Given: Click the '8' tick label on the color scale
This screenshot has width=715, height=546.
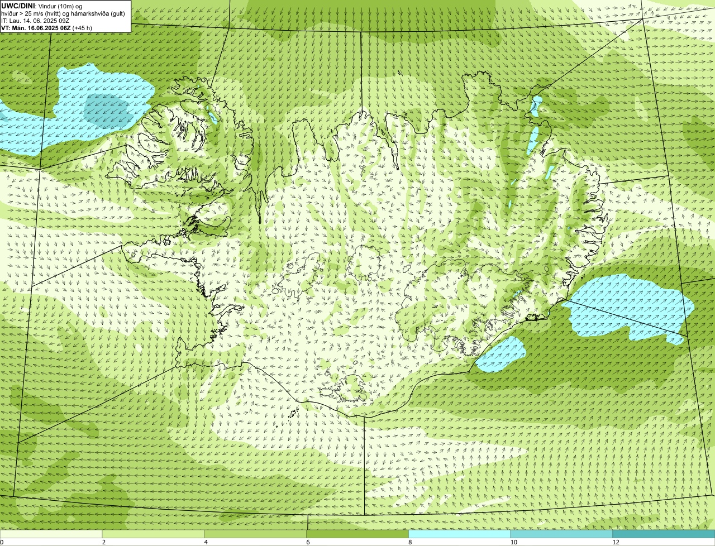Looking at the screenshot, I should tap(410, 542).
